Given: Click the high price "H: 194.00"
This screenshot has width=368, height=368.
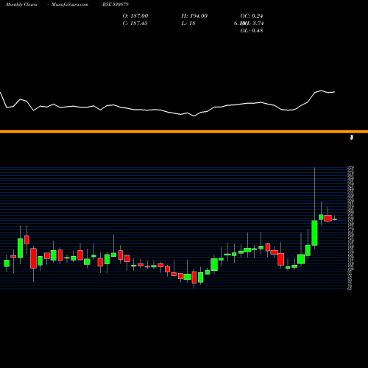Looking at the screenshot, I should (194, 16).
